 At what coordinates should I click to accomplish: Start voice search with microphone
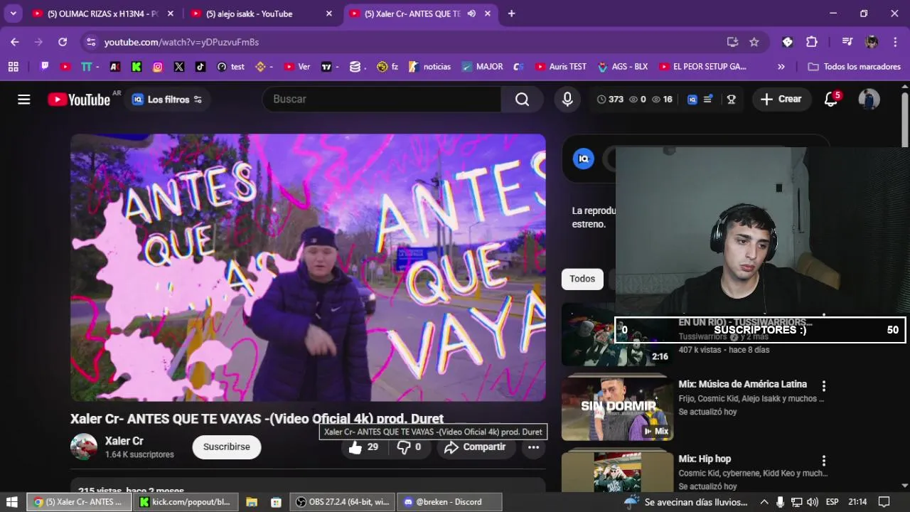567,99
